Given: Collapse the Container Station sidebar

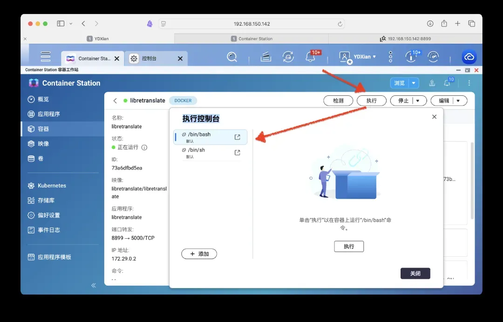Looking at the screenshot, I should 94,285.
